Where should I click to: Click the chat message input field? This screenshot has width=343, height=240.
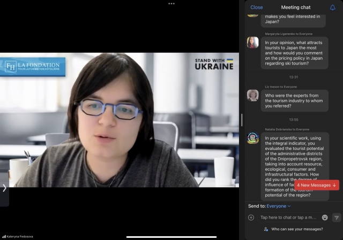(x=288, y=217)
